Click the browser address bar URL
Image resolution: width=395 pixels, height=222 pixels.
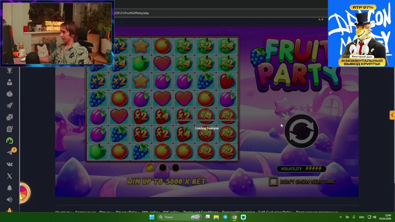[131, 13]
